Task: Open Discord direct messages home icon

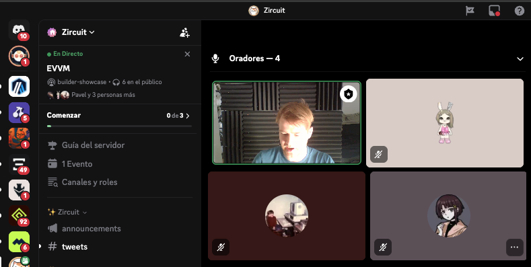Action: click(x=19, y=30)
